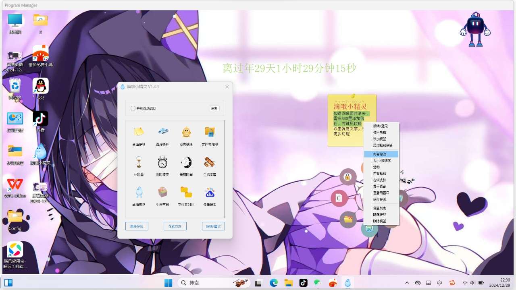
Task: Open the 桌面便签 sticky note tool
Action: tap(139, 135)
